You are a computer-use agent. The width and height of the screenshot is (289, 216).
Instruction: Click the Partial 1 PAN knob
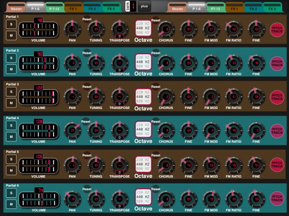72,29
